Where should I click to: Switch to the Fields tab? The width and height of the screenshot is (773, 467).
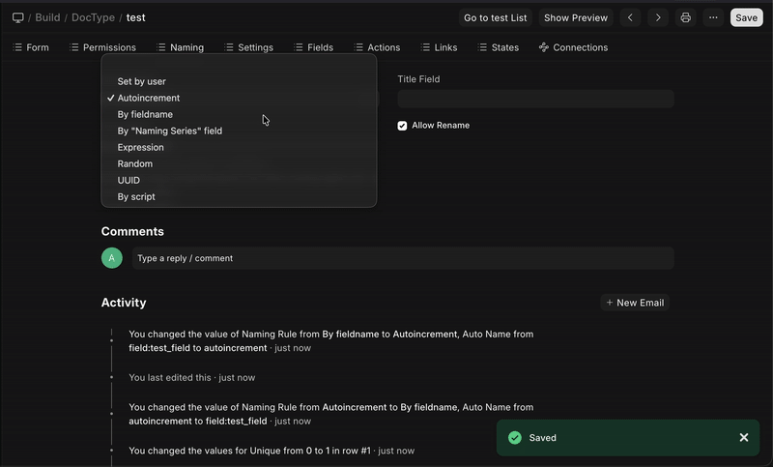click(x=314, y=47)
